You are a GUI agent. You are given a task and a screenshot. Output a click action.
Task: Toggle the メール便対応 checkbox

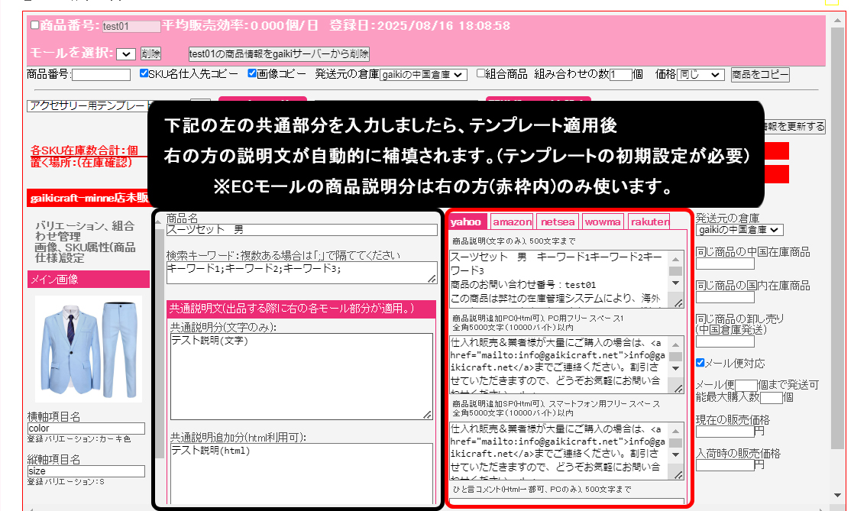pos(700,363)
